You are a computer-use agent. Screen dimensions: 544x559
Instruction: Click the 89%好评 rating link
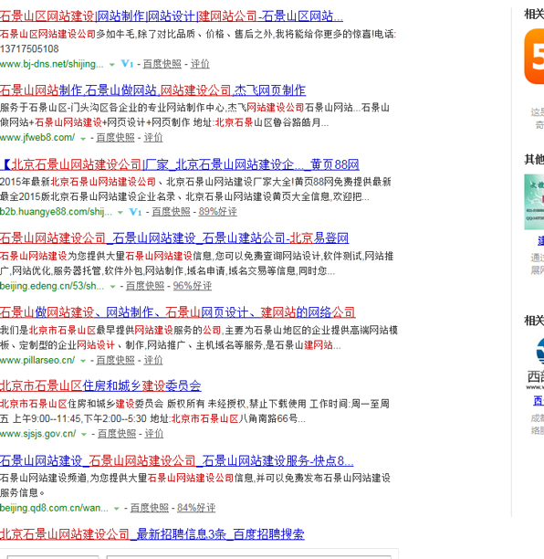pyautogui.click(x=217, y=212)
